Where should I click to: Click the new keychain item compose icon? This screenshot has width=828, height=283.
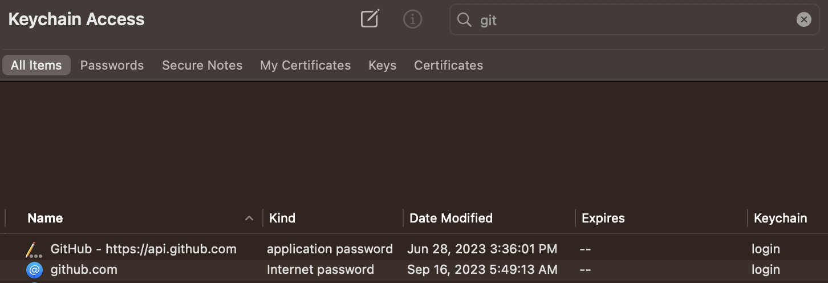click(370, 19)
